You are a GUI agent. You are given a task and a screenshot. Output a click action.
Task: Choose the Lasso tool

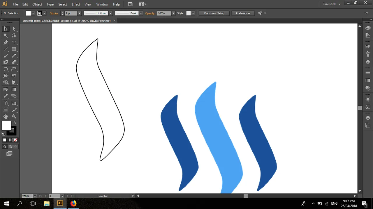(x=14, y=35)
